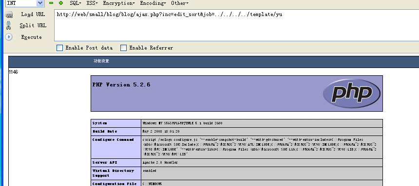Open the INT type dropdown
Image resolution: width=419 pixels, height=186 pixels.
coord(40,3)
